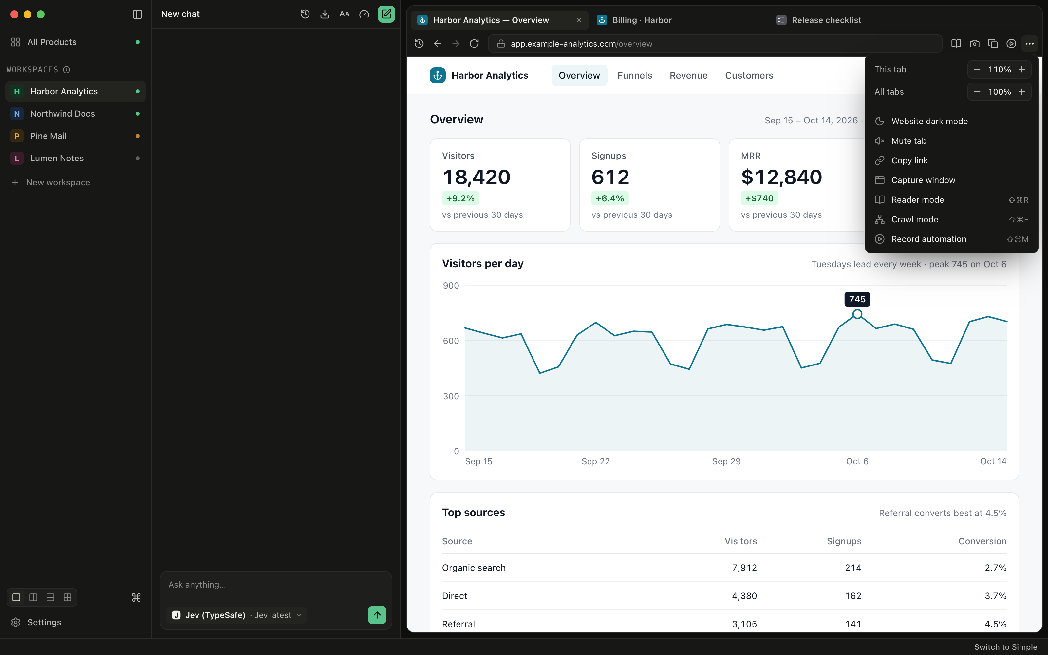Click the address bar URL field
This screenshot has height=655, width=1048.
tap(715, 44)
